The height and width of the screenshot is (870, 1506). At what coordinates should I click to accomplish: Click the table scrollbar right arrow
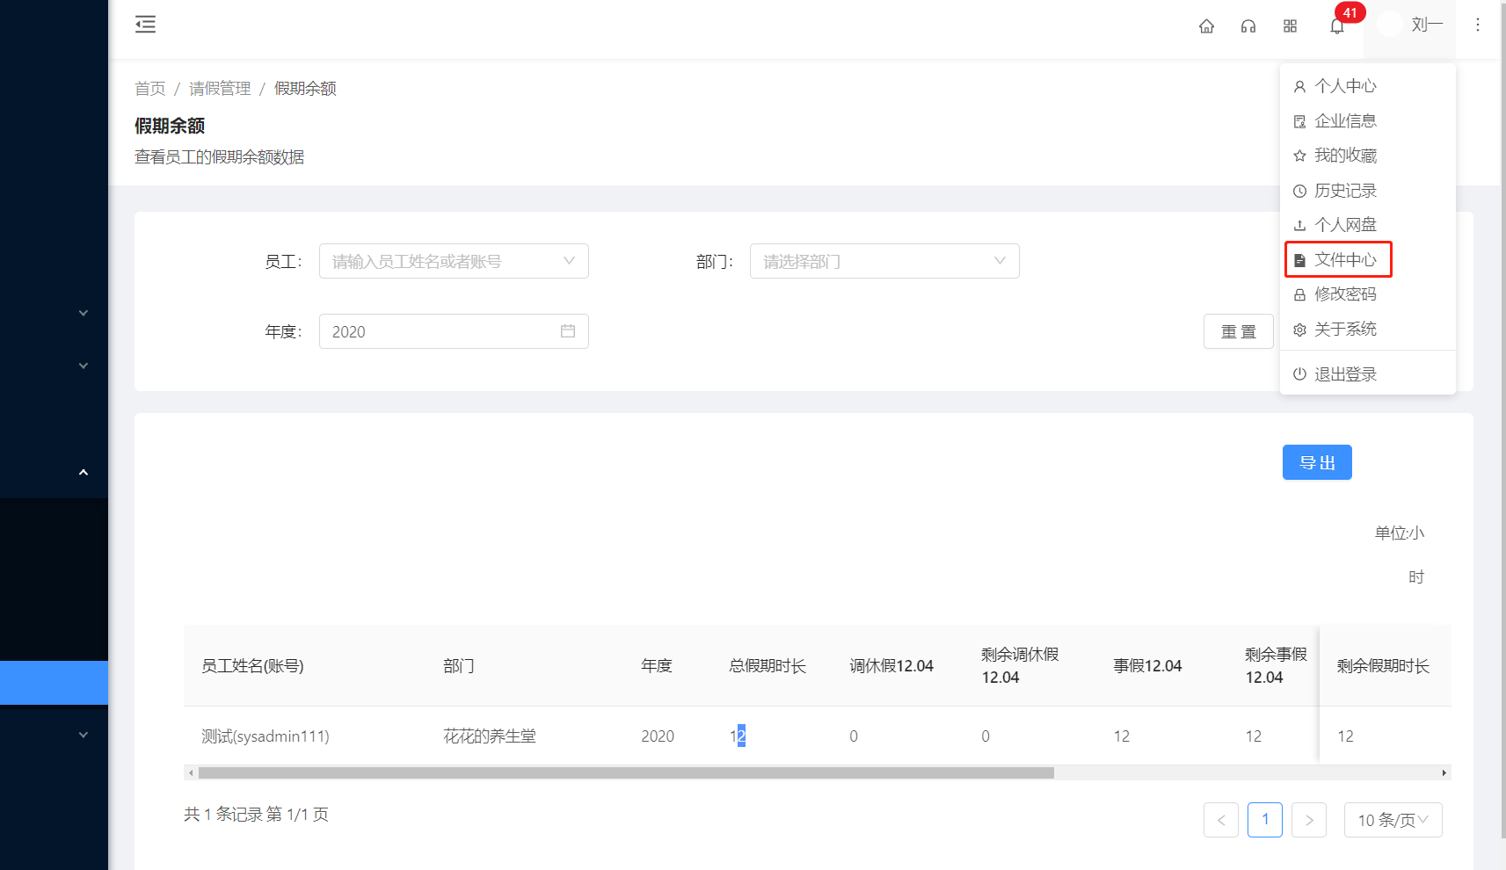[1444, 773]
